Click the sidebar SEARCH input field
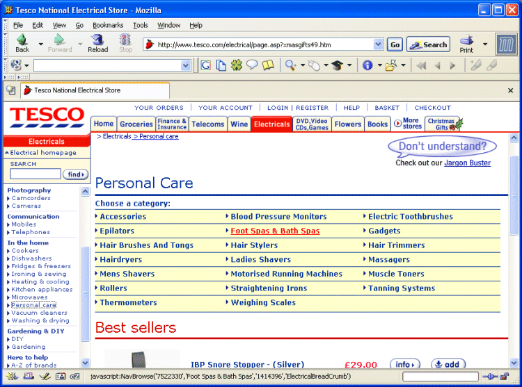This screenshot has width=522, height=387. coord(35,174)
